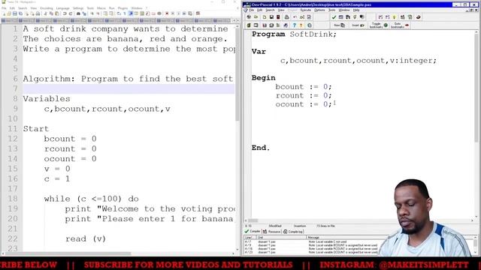Click the Paste icon in Notepad++ toolbar
Image resolution: width=481 pixels, height=270 pixels.
coord(57,13)
